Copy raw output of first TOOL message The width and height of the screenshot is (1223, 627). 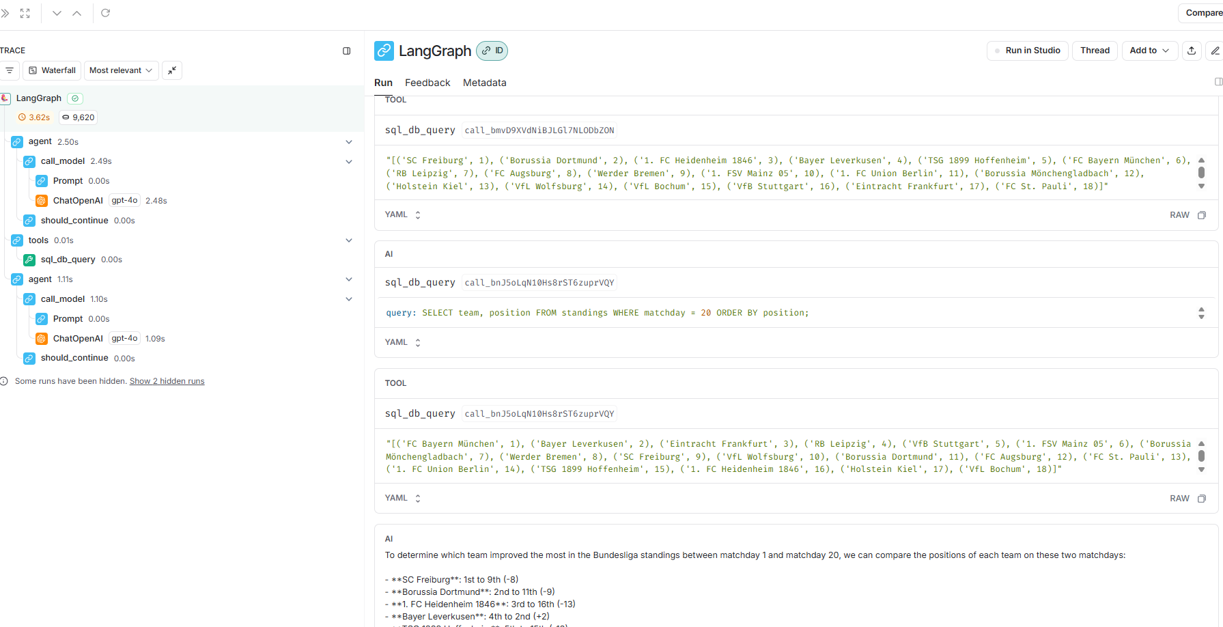click(x=1202, y=215)
